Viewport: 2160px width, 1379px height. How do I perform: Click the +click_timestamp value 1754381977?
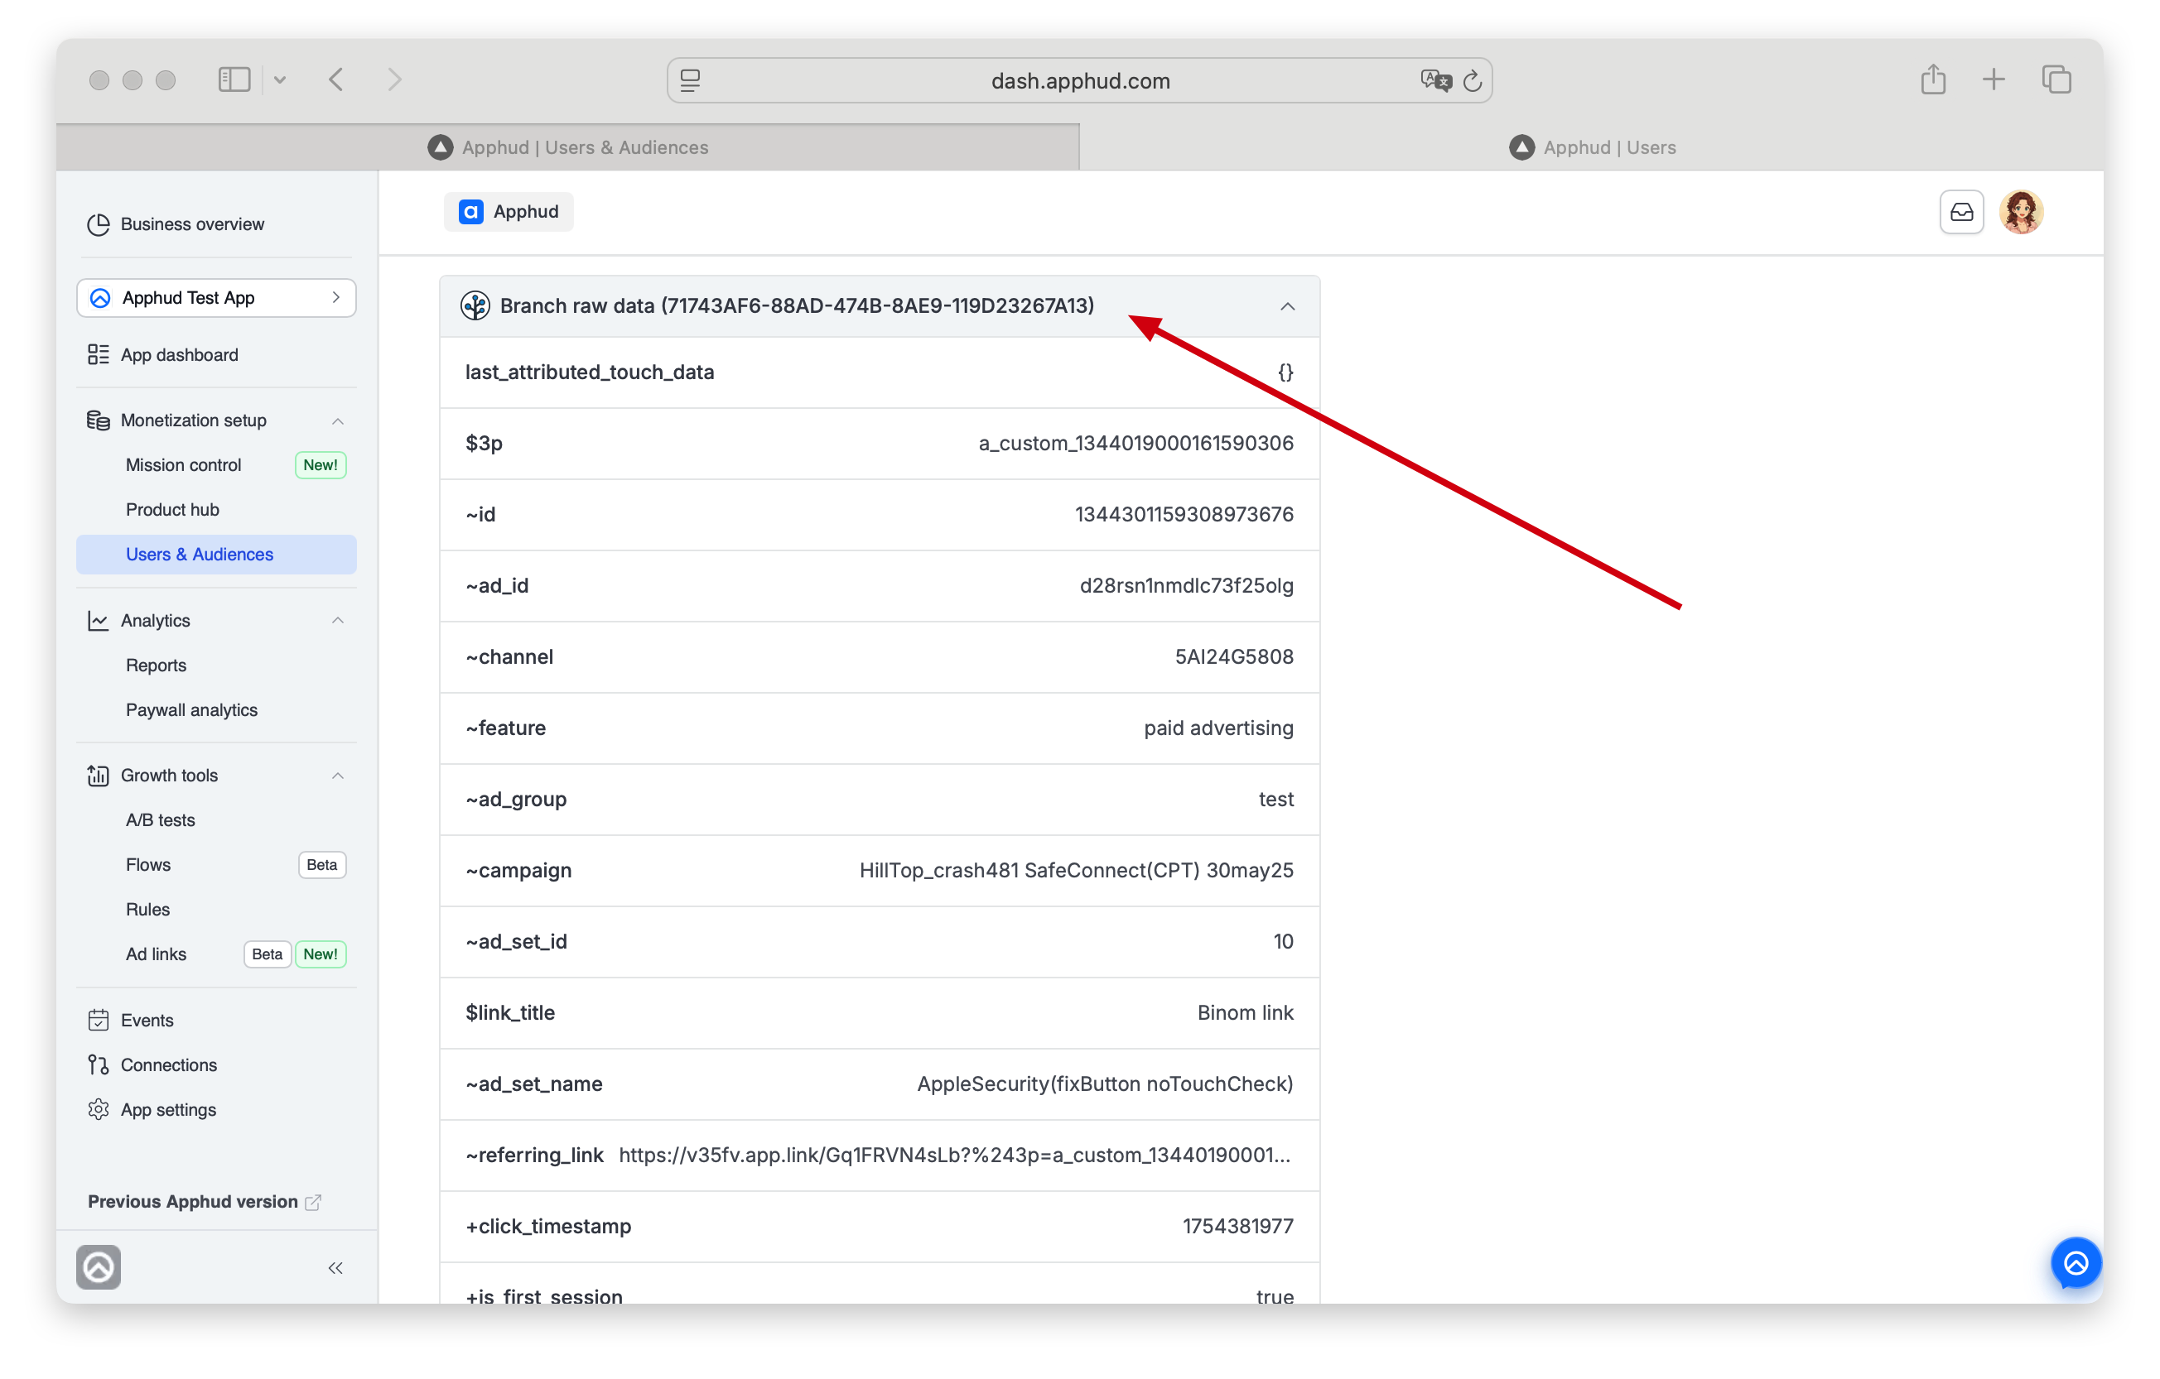(x=1238, y=1227)
